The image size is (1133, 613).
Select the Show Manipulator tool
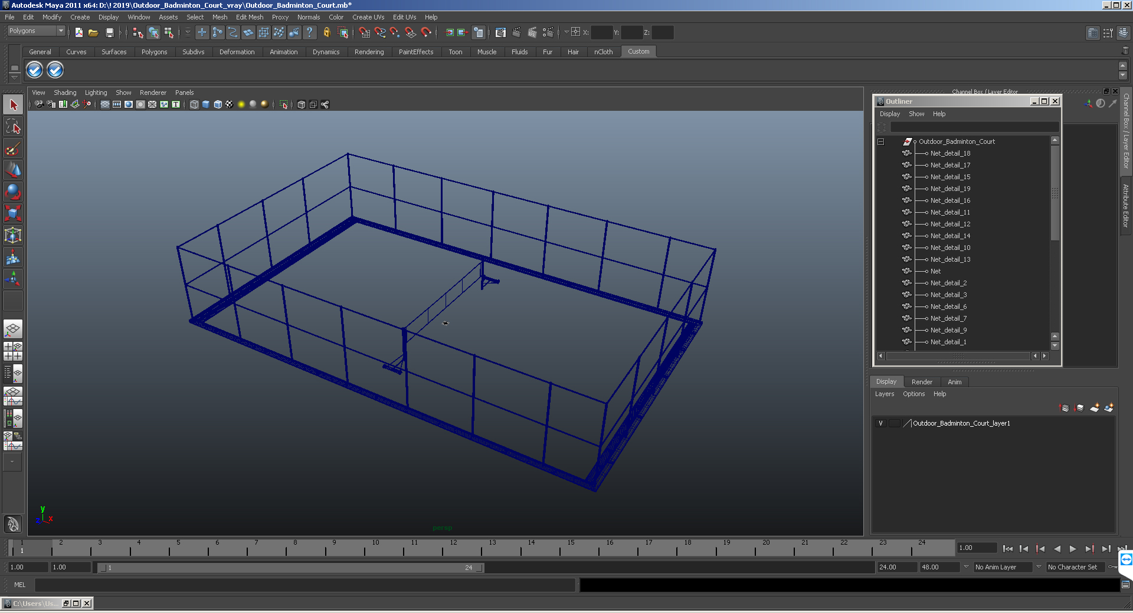13,279
